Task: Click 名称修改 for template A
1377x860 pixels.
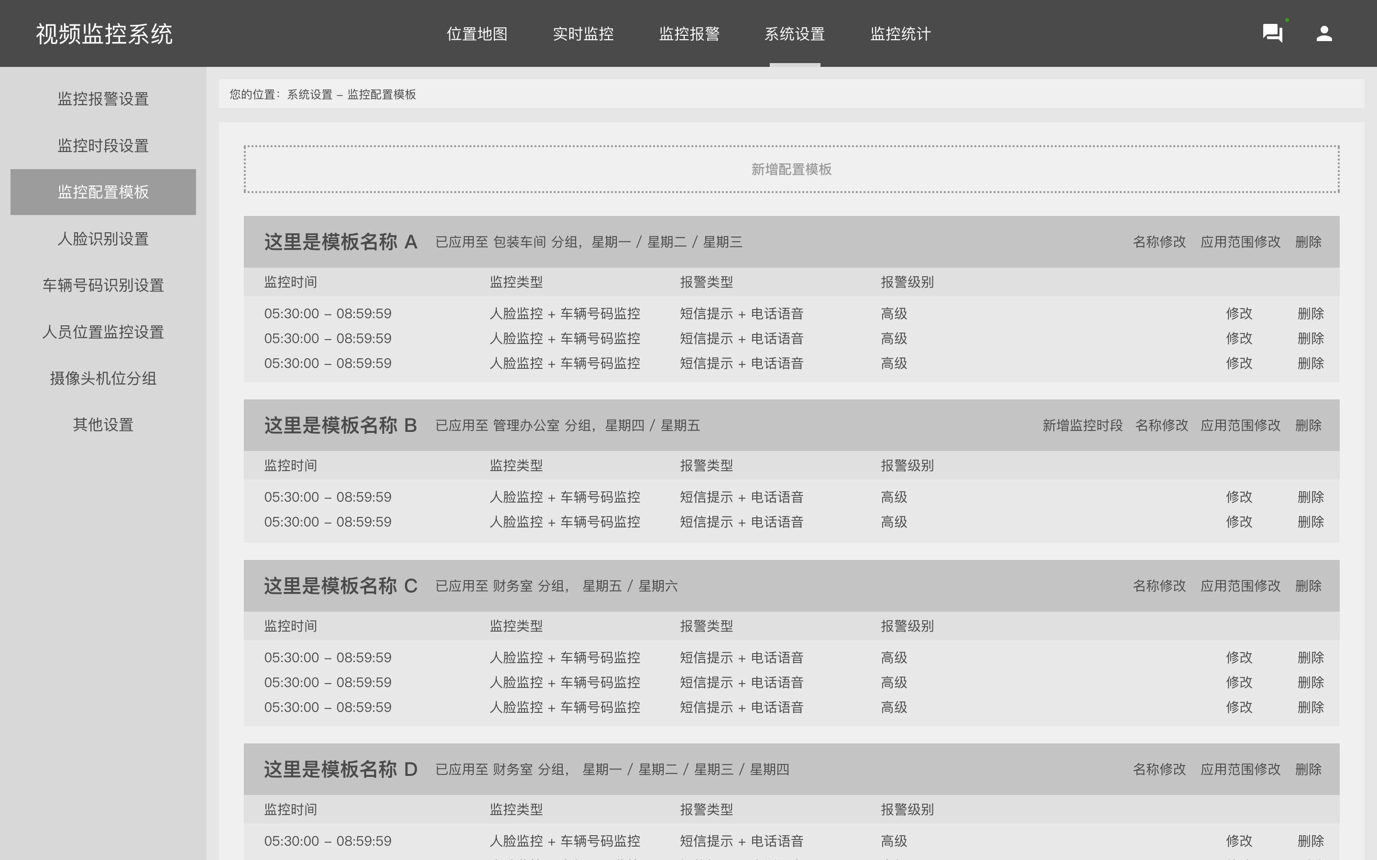Action: click(1159, 242)
